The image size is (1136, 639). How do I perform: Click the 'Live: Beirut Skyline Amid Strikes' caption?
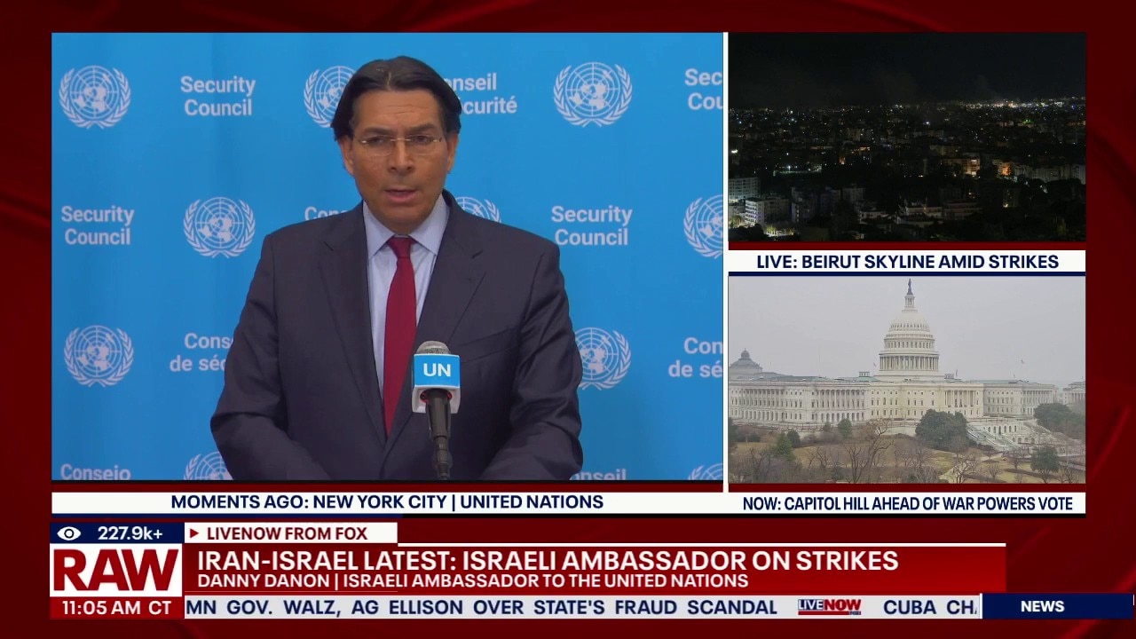906,262
